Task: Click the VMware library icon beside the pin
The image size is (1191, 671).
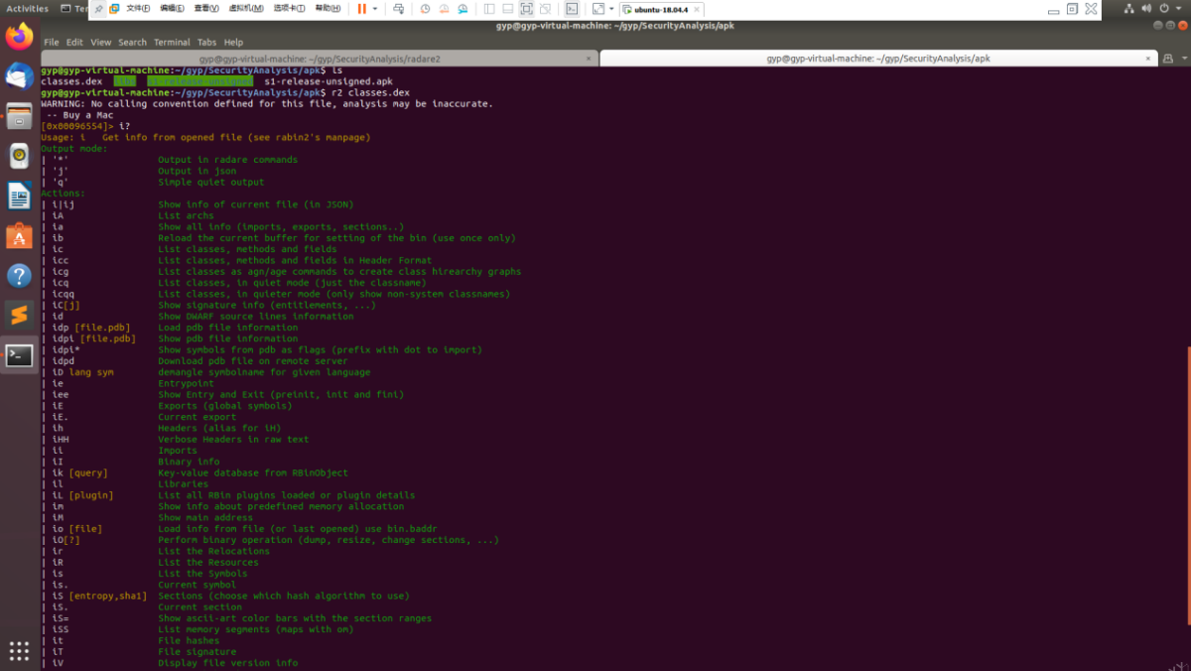Action: pos(115,8)
